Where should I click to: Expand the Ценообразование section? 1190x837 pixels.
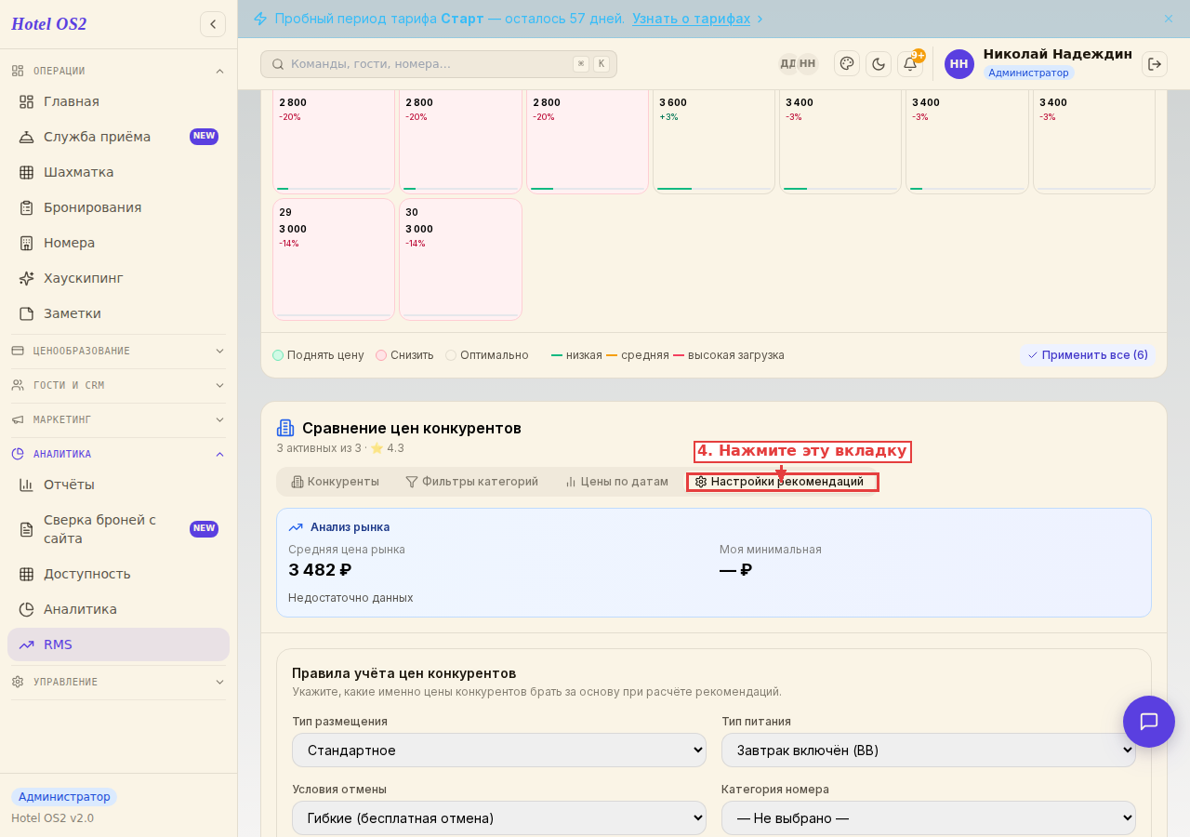(118, 351)
